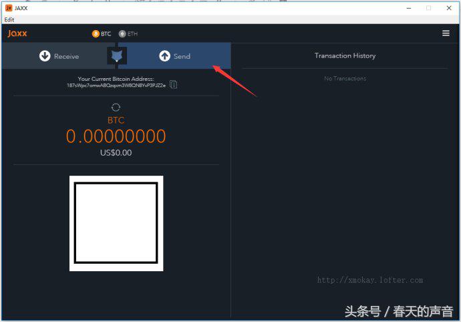Click the No Transactions message
The width and height of the screenshot is (461, 322).
click(x=345, y=79)
